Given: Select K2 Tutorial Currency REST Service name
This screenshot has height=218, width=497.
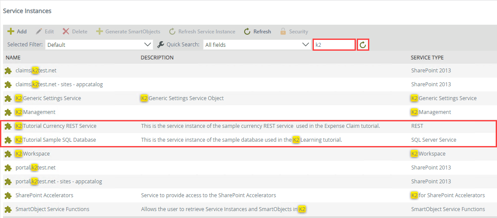Looking at the screenshot, I should click(56, 126).
